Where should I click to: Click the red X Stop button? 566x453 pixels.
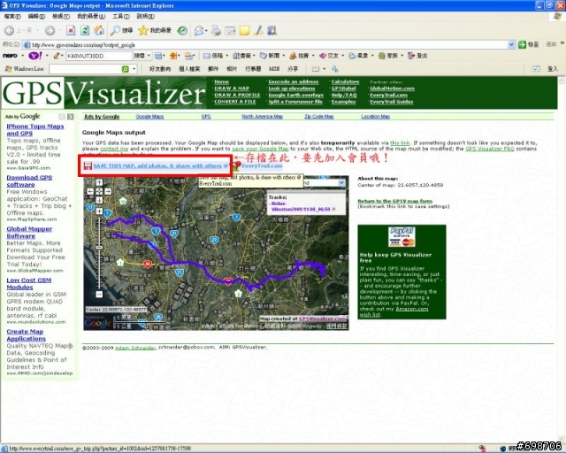coord(71,31)
